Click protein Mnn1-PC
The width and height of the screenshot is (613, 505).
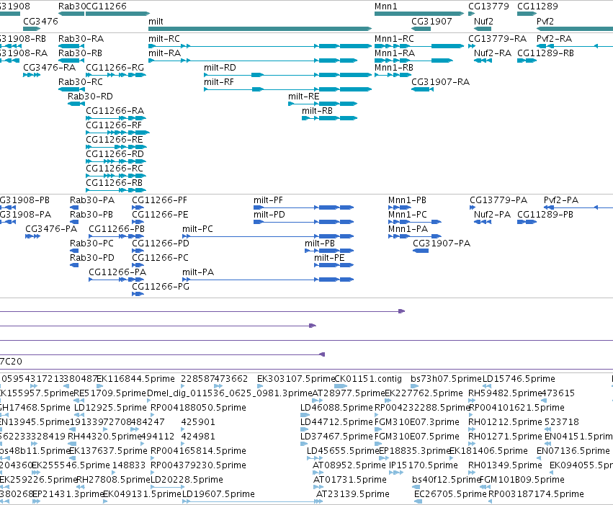click(415, 222)
